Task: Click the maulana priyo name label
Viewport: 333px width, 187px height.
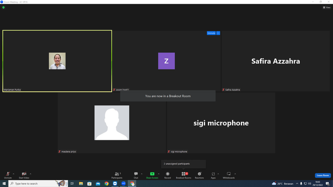Action: pyautogui.click(x=69, y=152)
